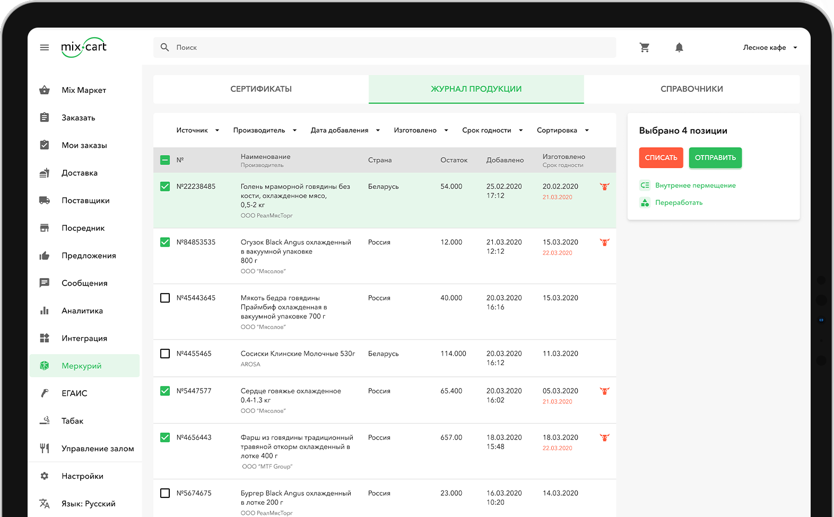This screenshot has width=834, height=517.
Task: Open Интеграция menu item
Action: coord(84,338)
